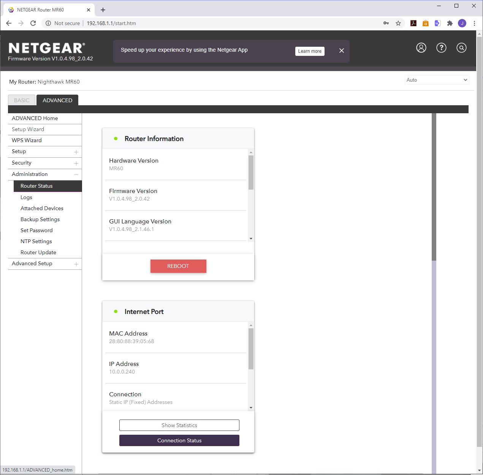Click the Internet Port panel heading
Screen dimensions: 483x475
[x=144, y=312]
